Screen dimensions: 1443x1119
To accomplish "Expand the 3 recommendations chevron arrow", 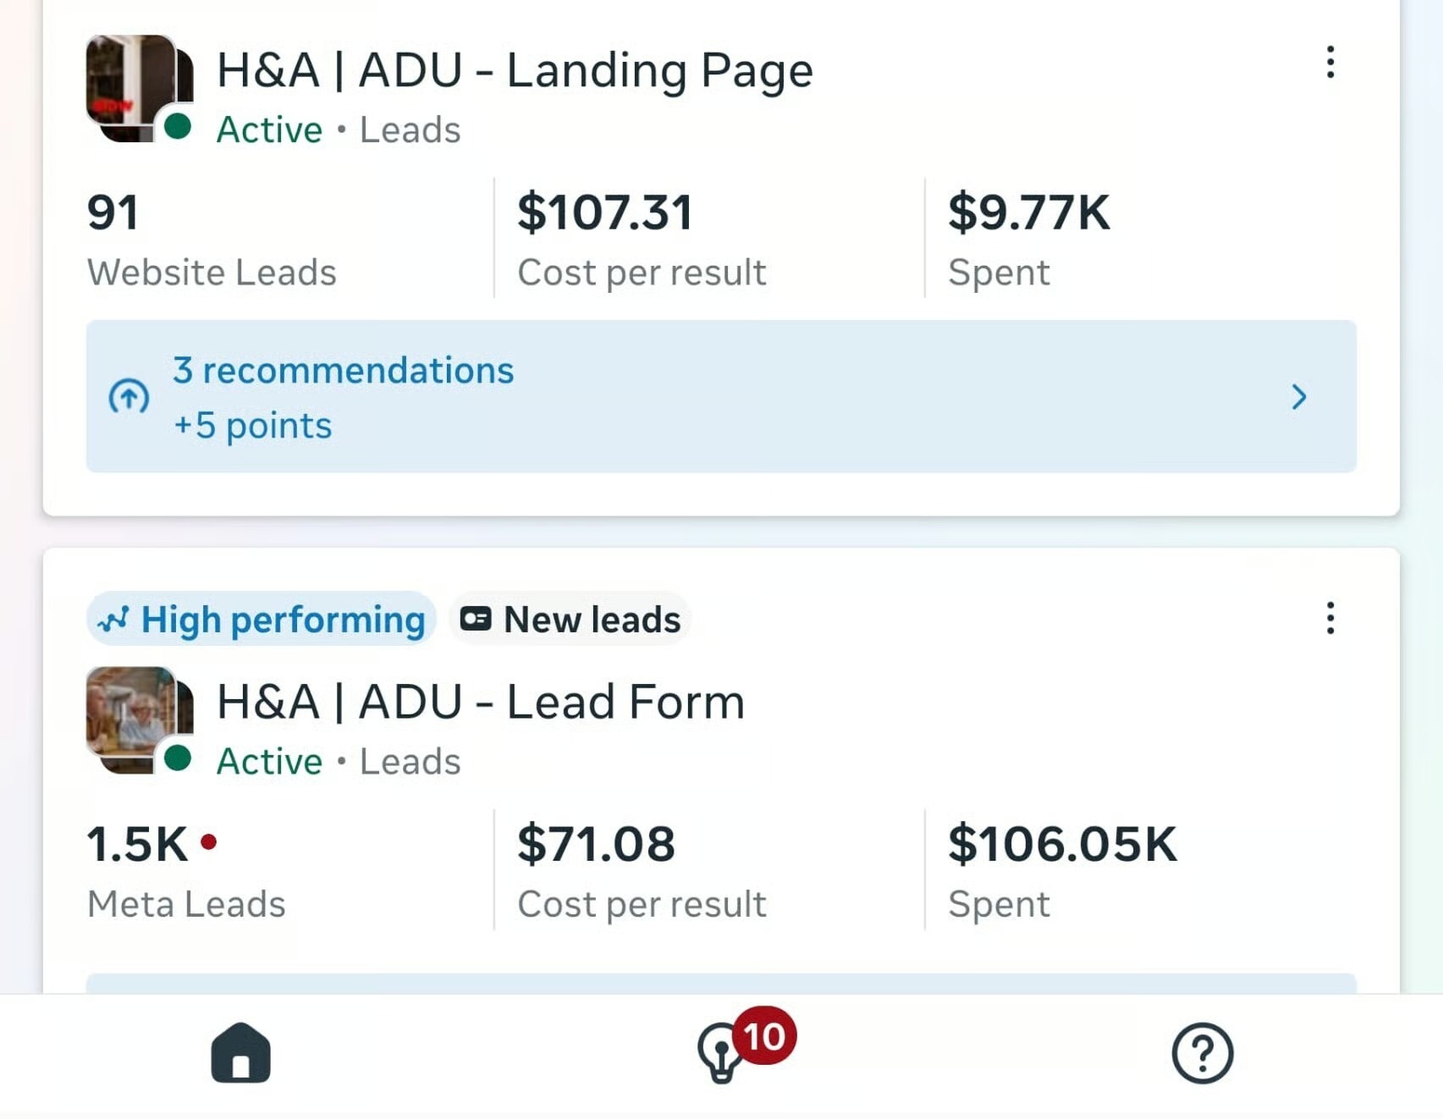I will click(1299, 397).
